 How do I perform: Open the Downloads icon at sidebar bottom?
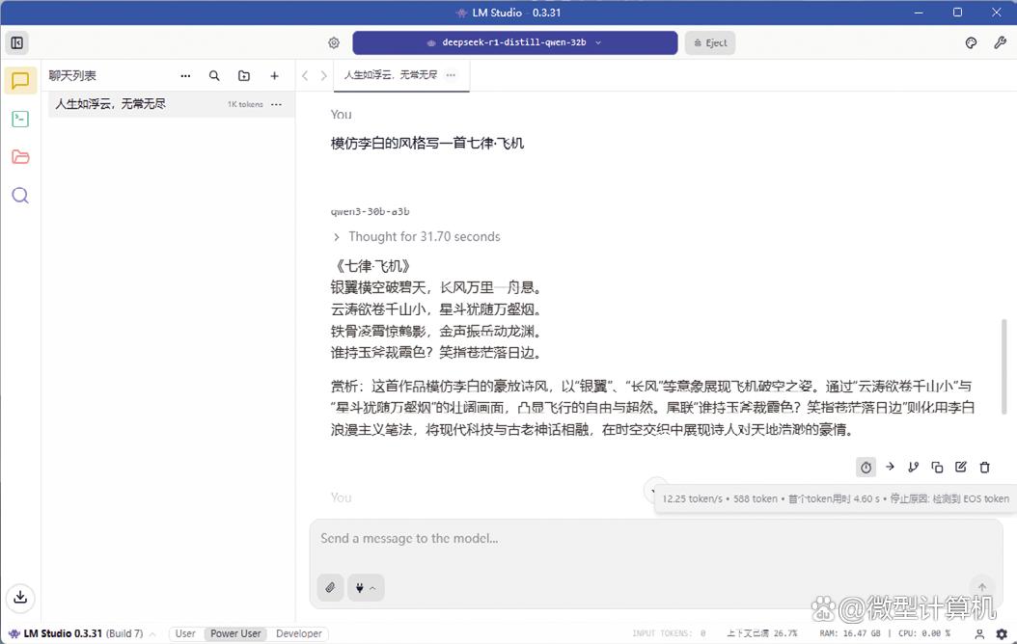point(20,597)
